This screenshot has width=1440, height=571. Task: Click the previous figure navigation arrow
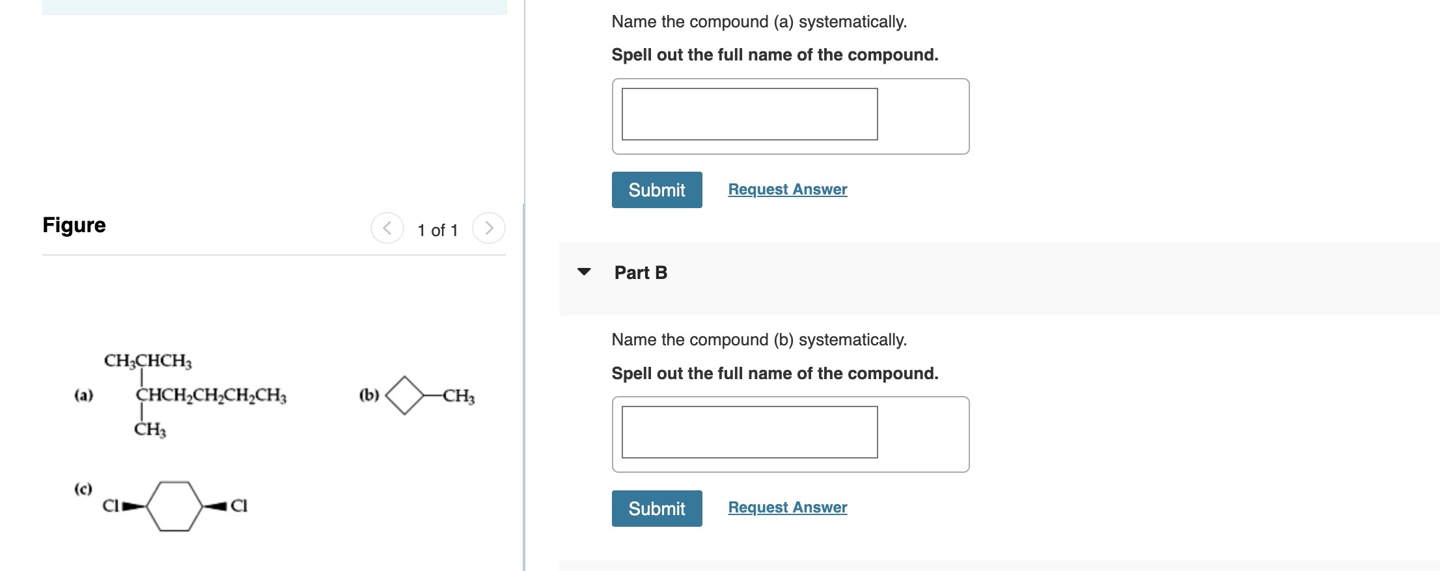pyautogui.click(x=387, y=228)
